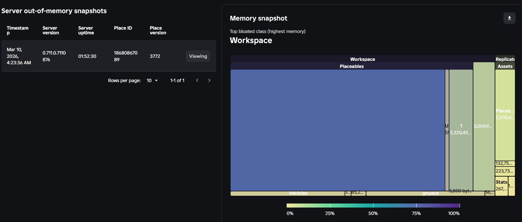Click the Server uptime column header

pos(86,30)
